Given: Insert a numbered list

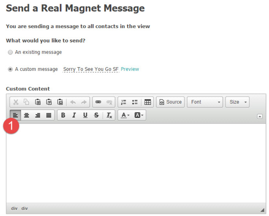Looking at the screenshot, I should [x=124, y=102].
